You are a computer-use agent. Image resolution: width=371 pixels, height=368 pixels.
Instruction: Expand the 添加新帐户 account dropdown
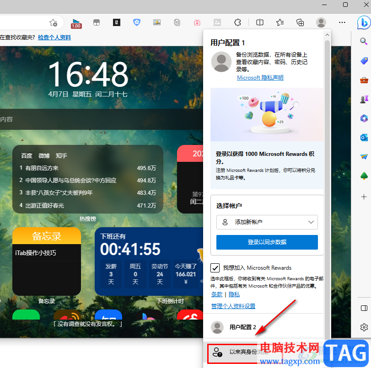[267, 222]
